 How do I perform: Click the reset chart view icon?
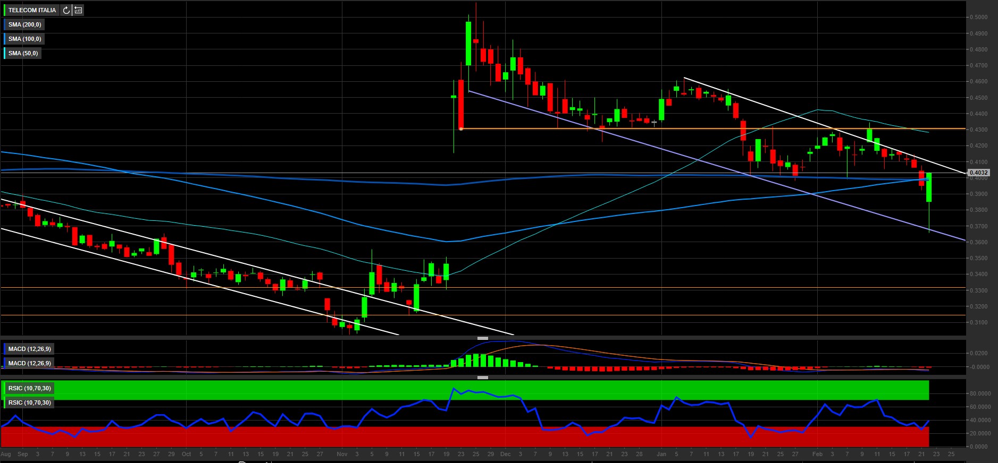78,10
